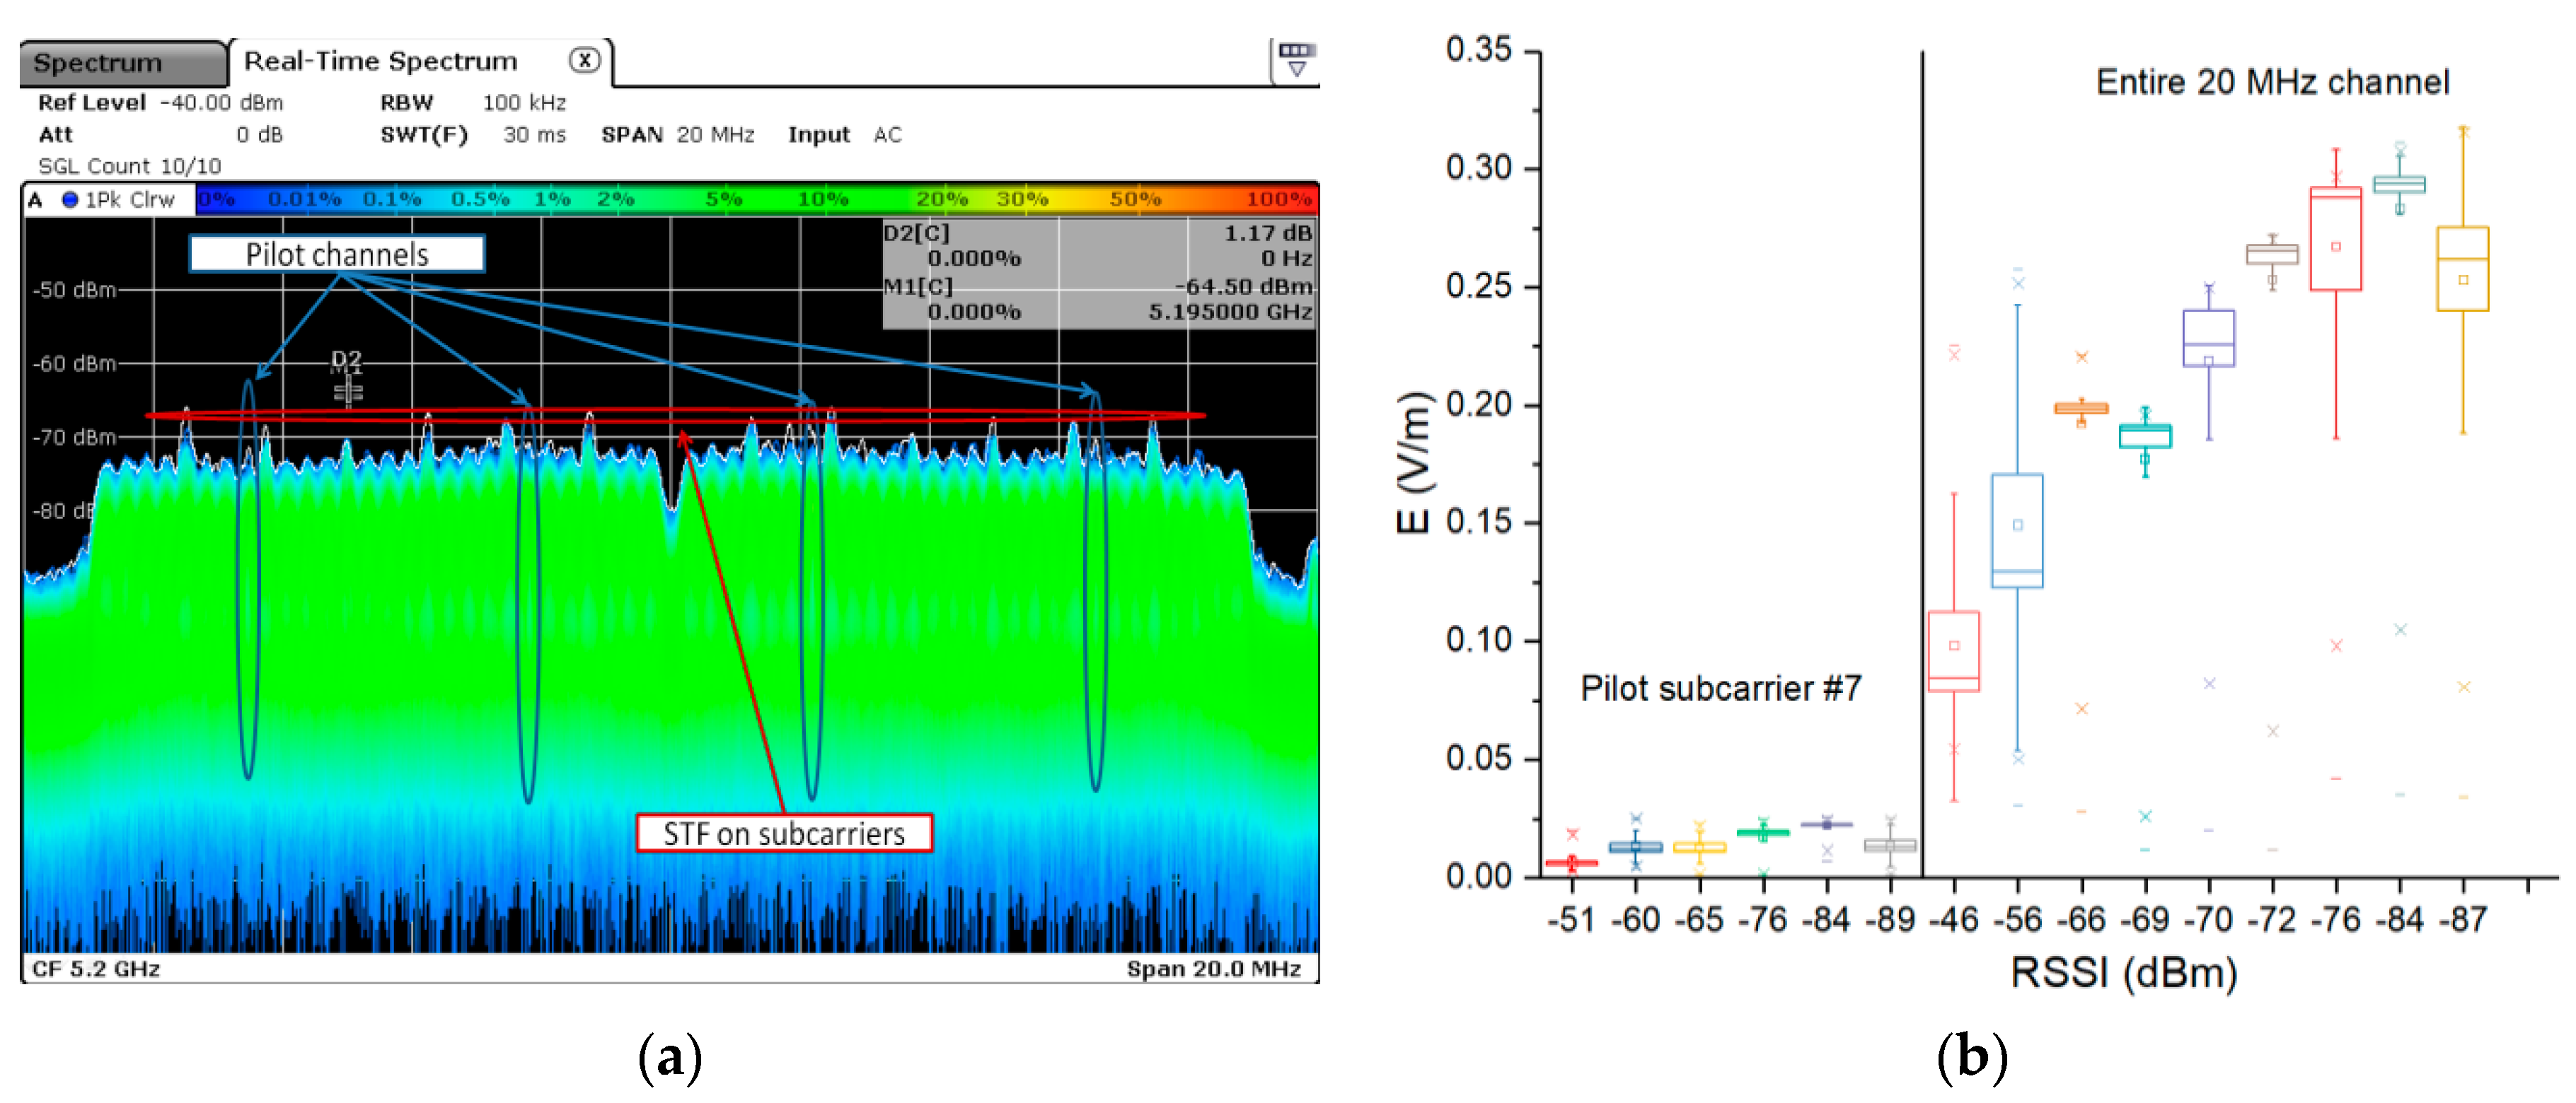Click the Pilot channels annotation box
The image size is (2576, 1103).
tap(337, 254)
